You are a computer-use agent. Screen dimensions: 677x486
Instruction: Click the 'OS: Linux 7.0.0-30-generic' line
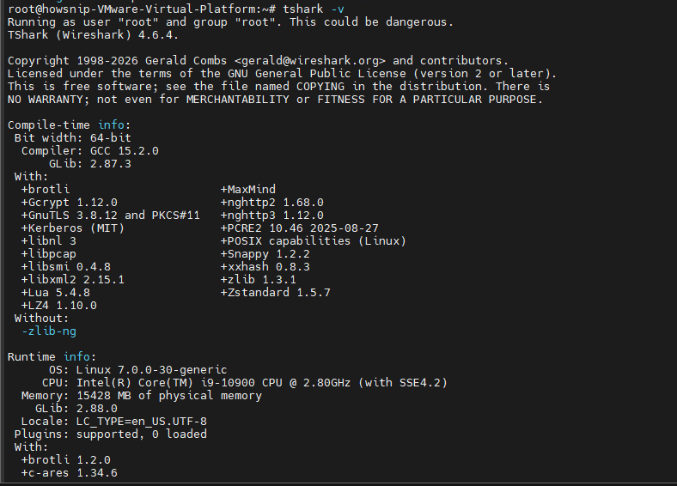[137, 370]
